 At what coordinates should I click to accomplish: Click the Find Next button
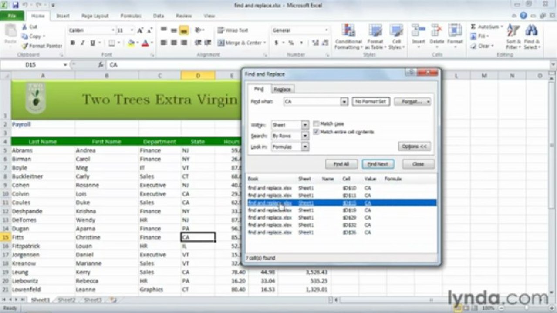[378, 164]
